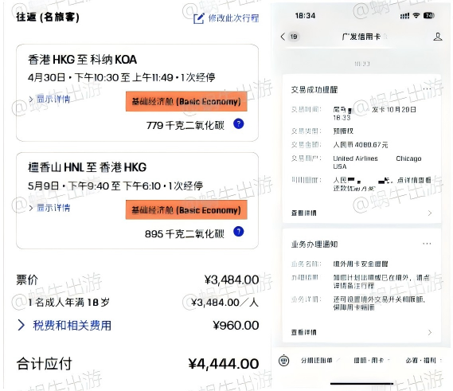Click the chevron on 业务办理通知 card footer
This screenshot has width=453, height=391.
click(x=430, y=332)
